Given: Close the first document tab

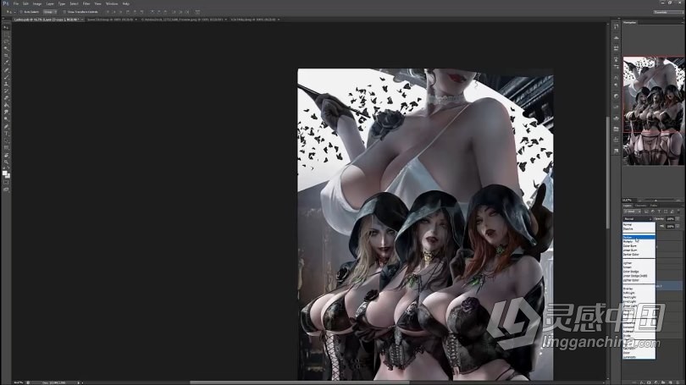Looking at the screenshot, I should 82,19.
